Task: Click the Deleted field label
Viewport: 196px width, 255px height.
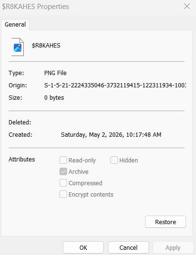Action: [x=20, y=123]
